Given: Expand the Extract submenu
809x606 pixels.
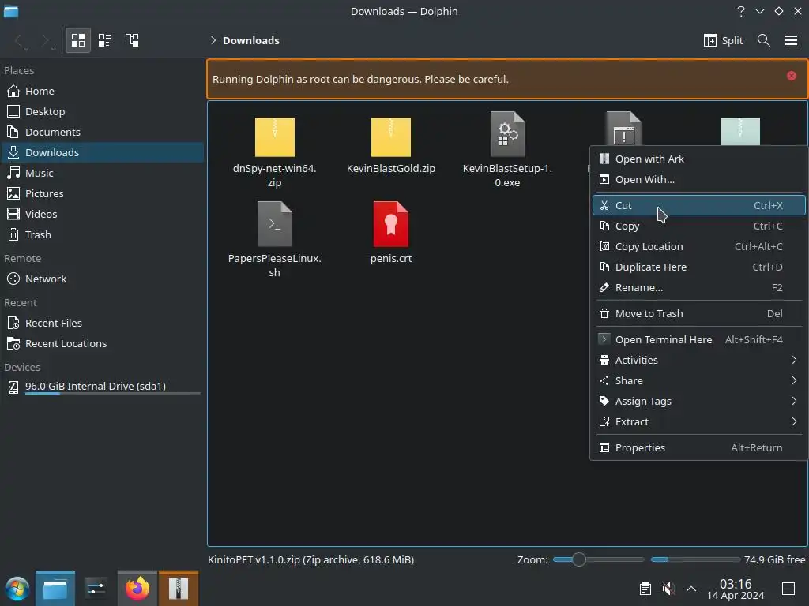Looking at the screenshot, I should pyautogui.click(x=698, y=422).
